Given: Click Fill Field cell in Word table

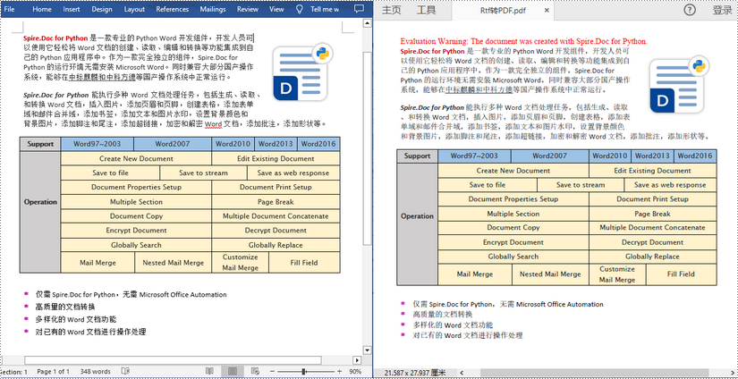Looking at the screenshot, I should point(304,263).
